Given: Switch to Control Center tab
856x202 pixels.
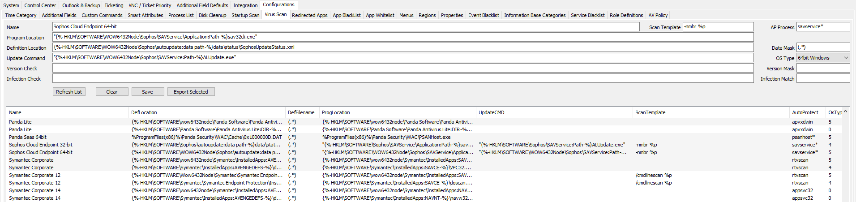Looking at the screenshot, I should pos(40,5).
